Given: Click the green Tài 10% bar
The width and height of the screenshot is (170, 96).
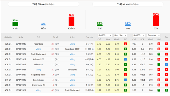Looking at the screenshot, I should 100,25.
